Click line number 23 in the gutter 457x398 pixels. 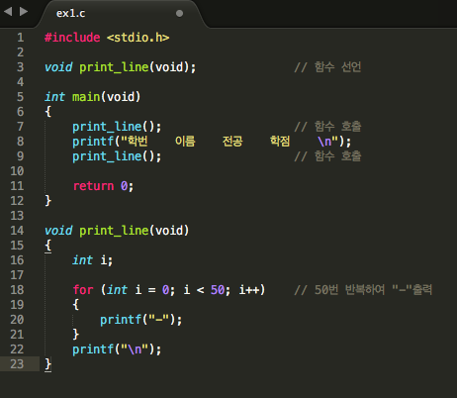click(17, 364)
